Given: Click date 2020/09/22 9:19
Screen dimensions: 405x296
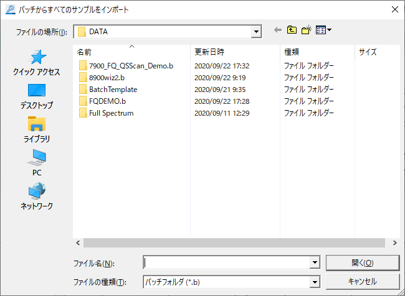Looking at the screenshot, I should tap(220, 78).
